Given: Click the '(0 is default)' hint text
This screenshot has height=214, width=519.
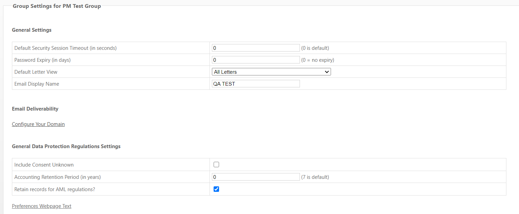Looking at the screenshot, I should 315,48.
